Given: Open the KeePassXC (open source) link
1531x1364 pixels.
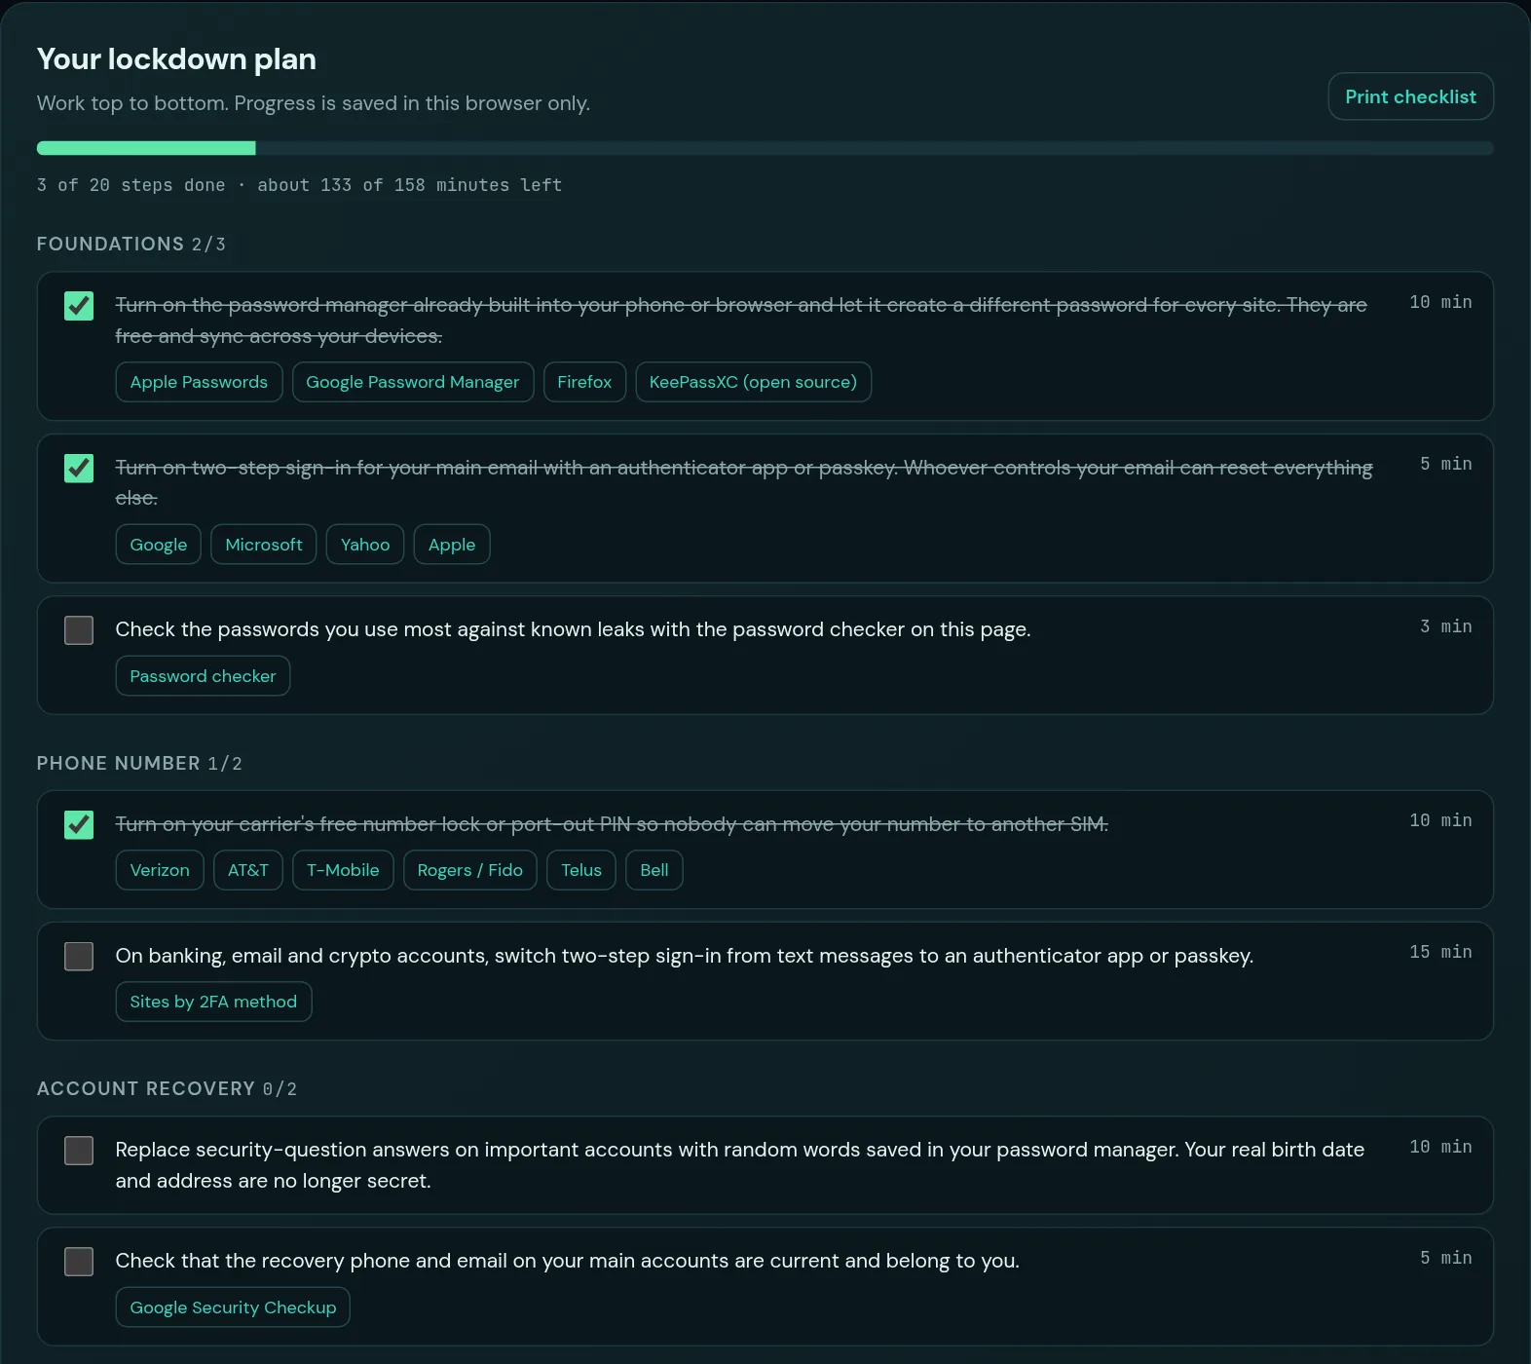Looking at the screenshot, I should click(753, 382).
